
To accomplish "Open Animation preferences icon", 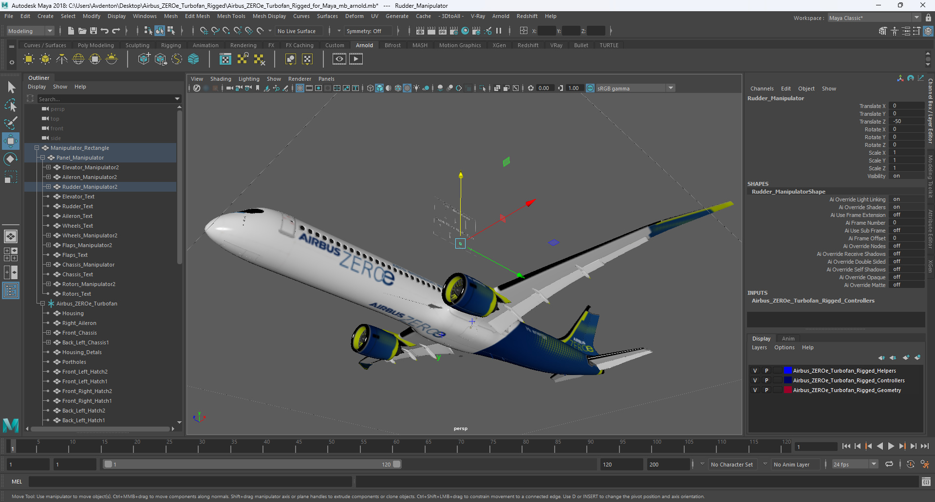I will click(925, 465).
